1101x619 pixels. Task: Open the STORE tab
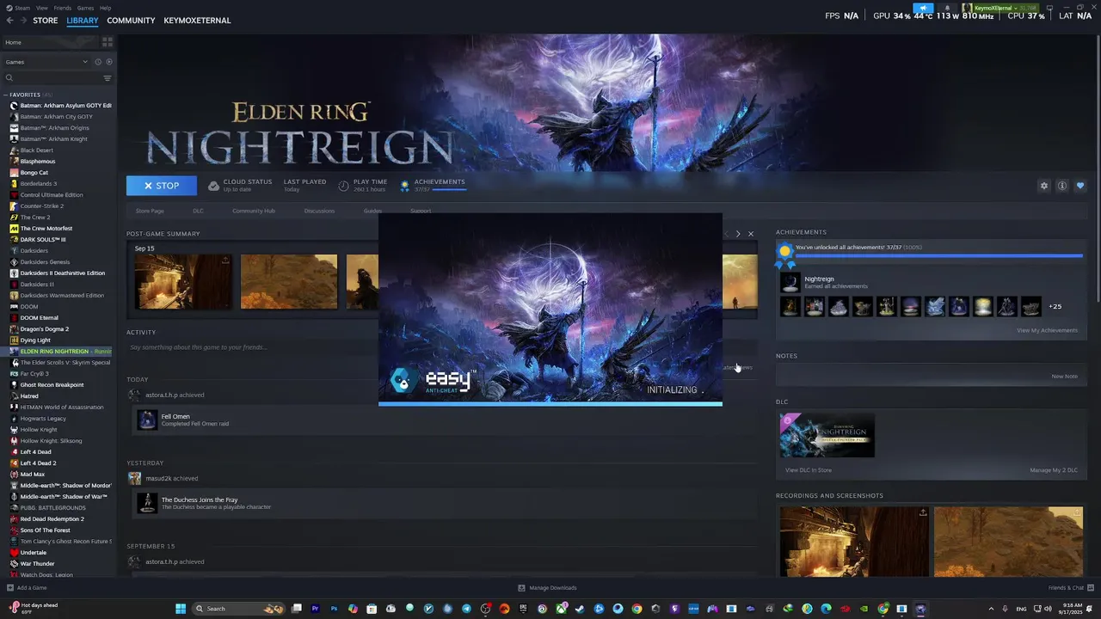pos(46,21)
